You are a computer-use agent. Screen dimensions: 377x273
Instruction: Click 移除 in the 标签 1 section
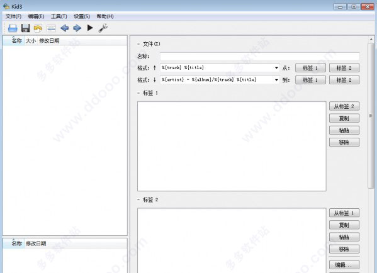point(344,142)
